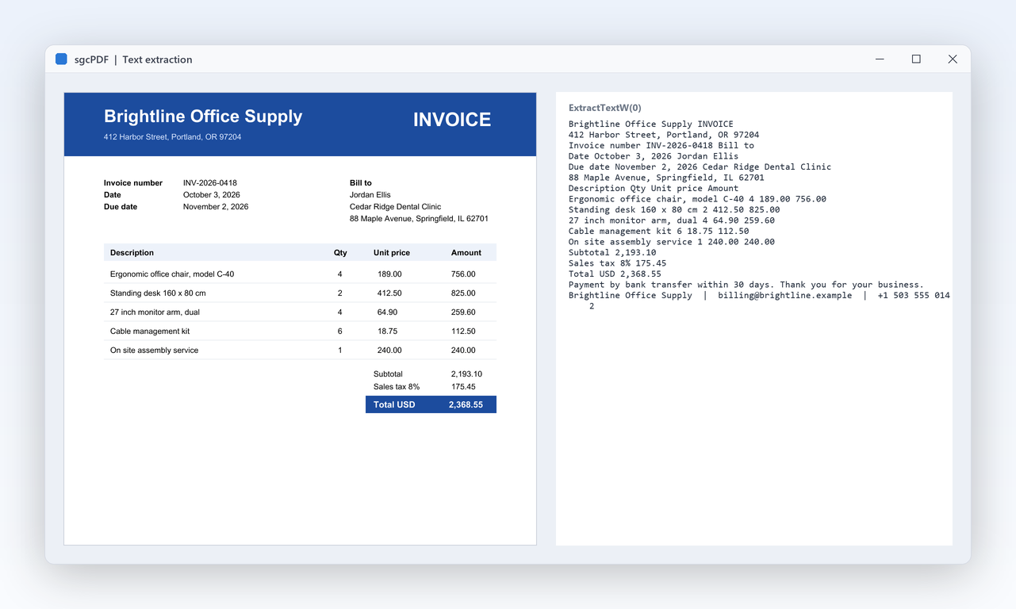Click the large INVOICE title
The width and height of the screenshot is (1016, 609).
452,120
